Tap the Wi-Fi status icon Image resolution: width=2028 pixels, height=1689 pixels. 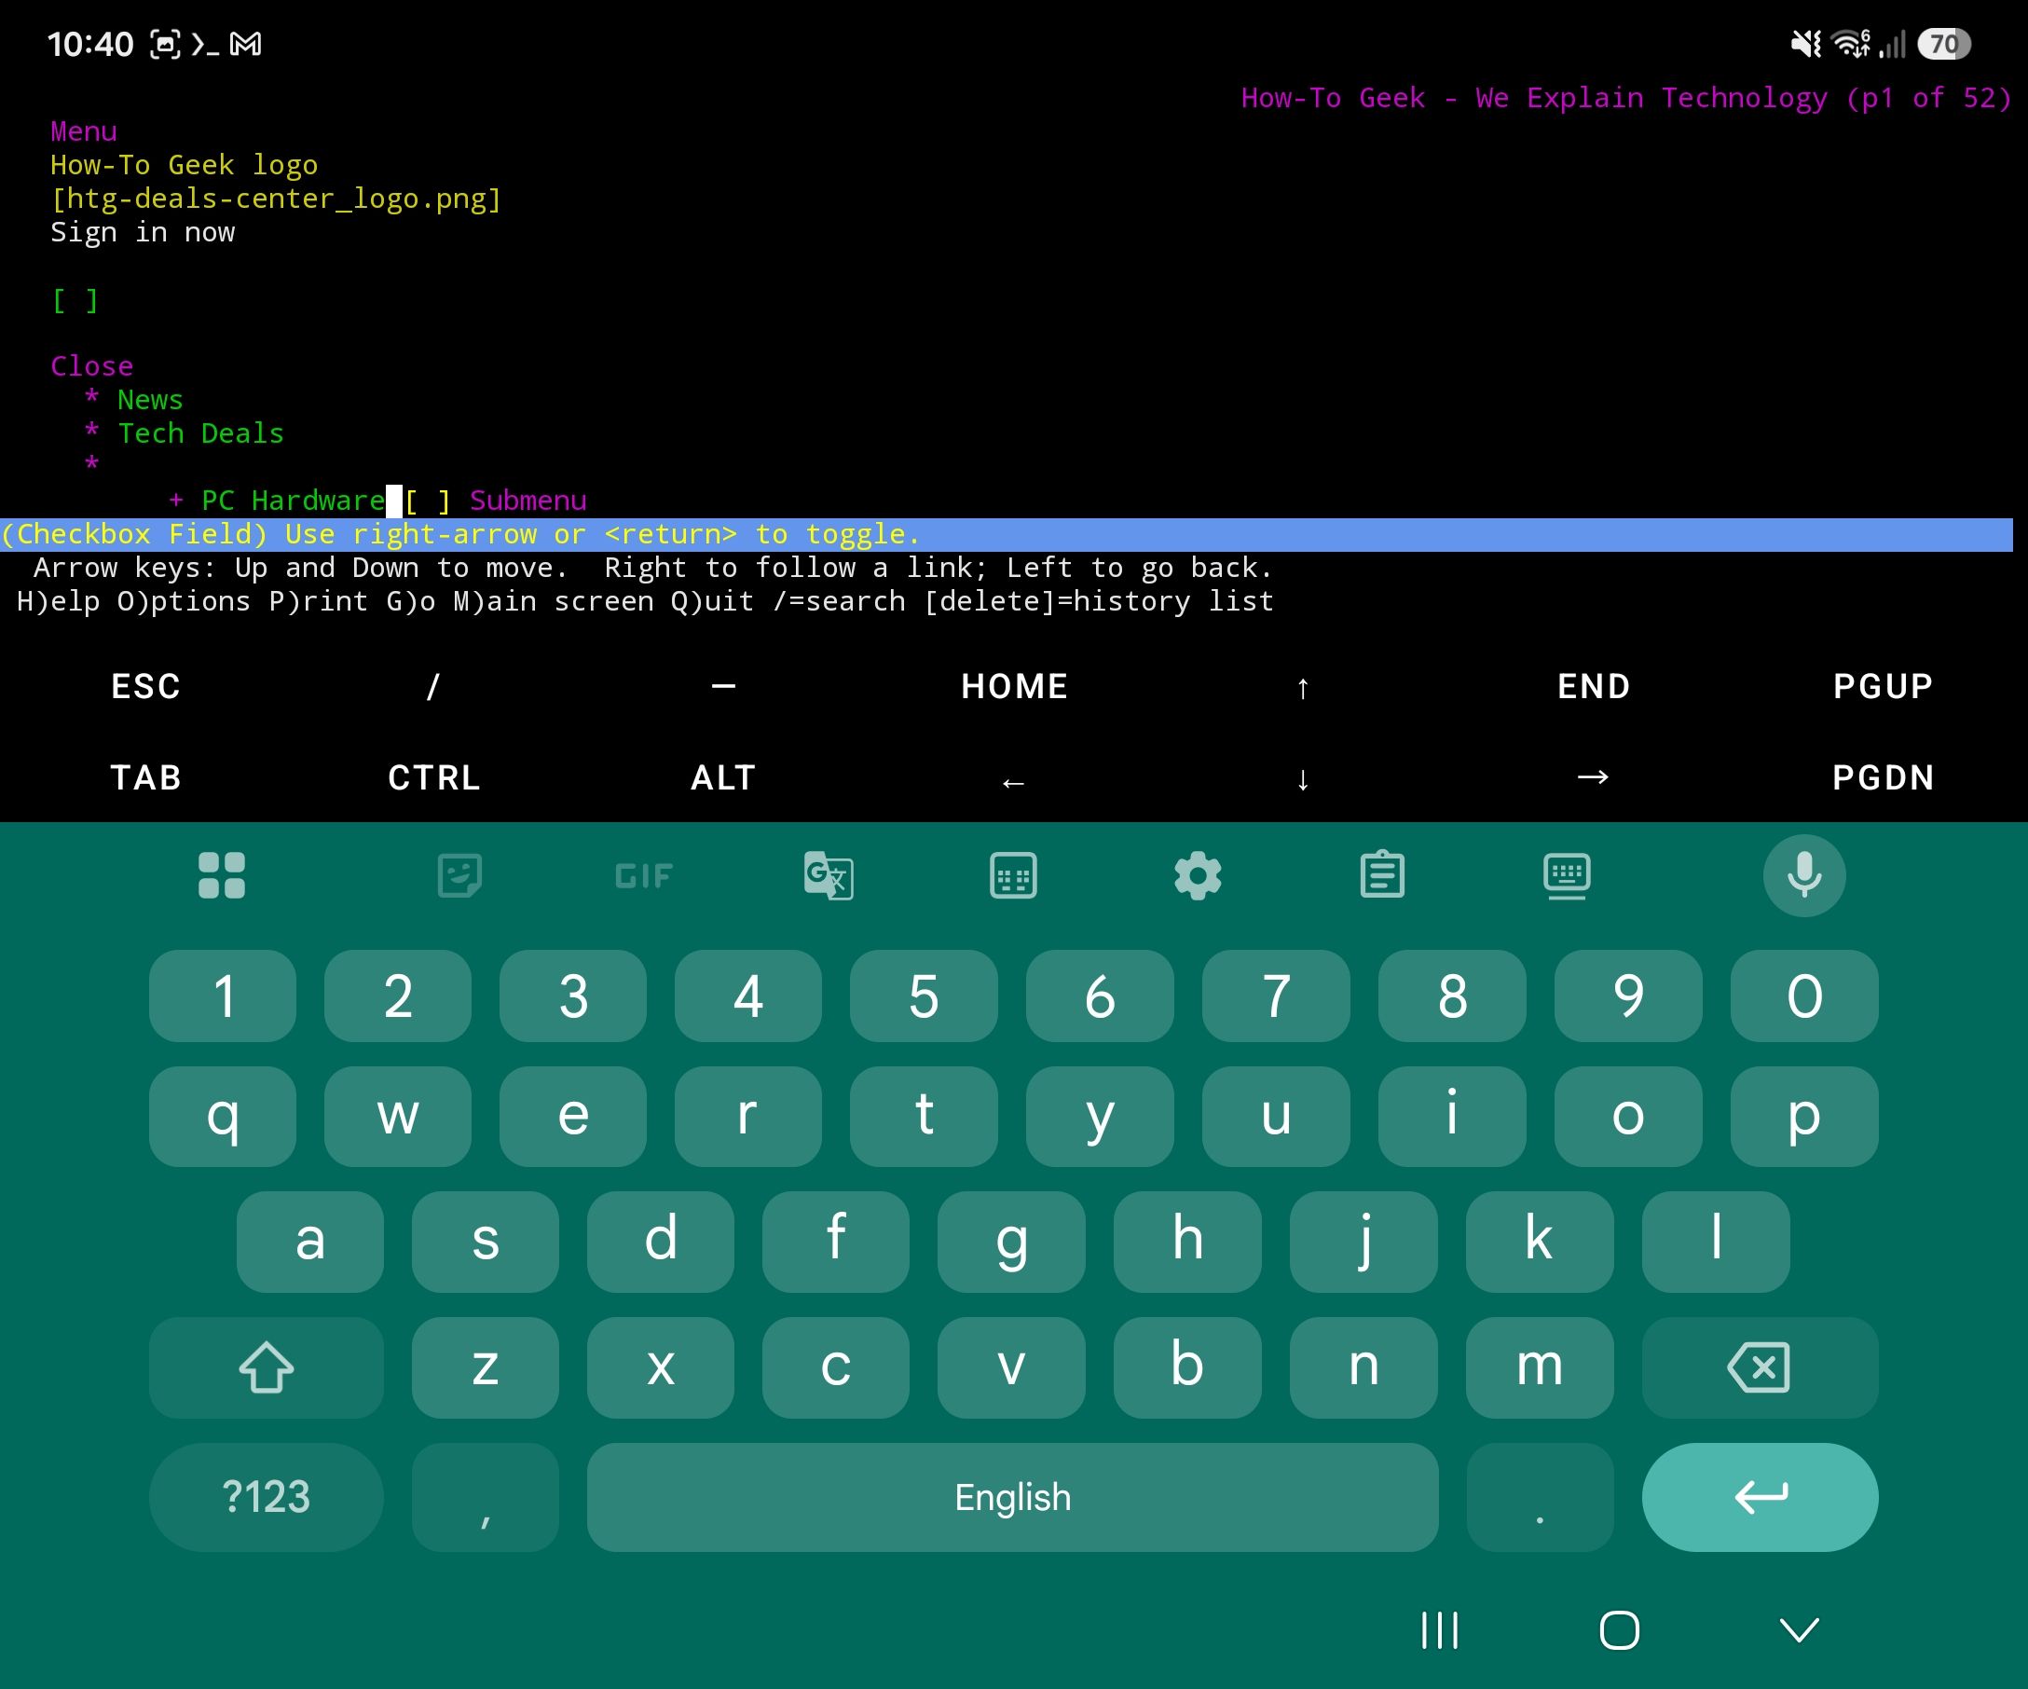(1850, 44)
